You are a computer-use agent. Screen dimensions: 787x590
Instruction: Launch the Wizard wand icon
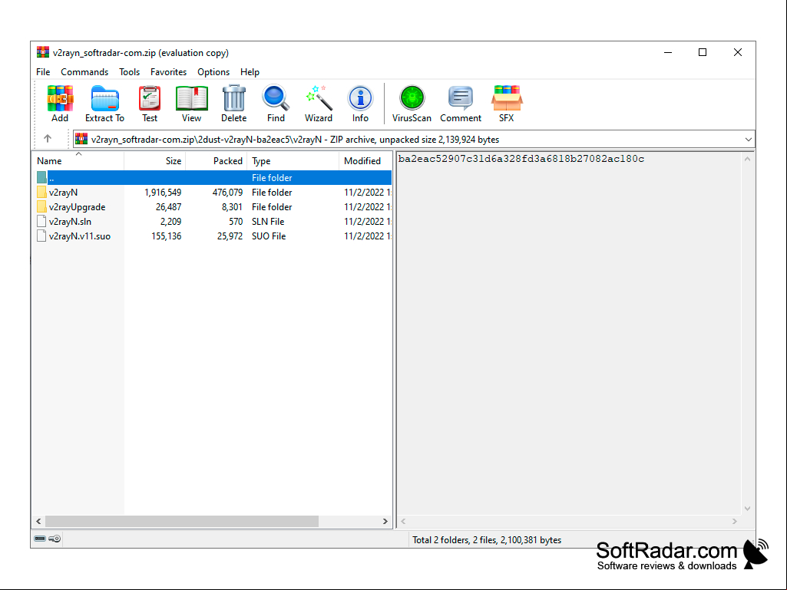click(x=319, y=98)
